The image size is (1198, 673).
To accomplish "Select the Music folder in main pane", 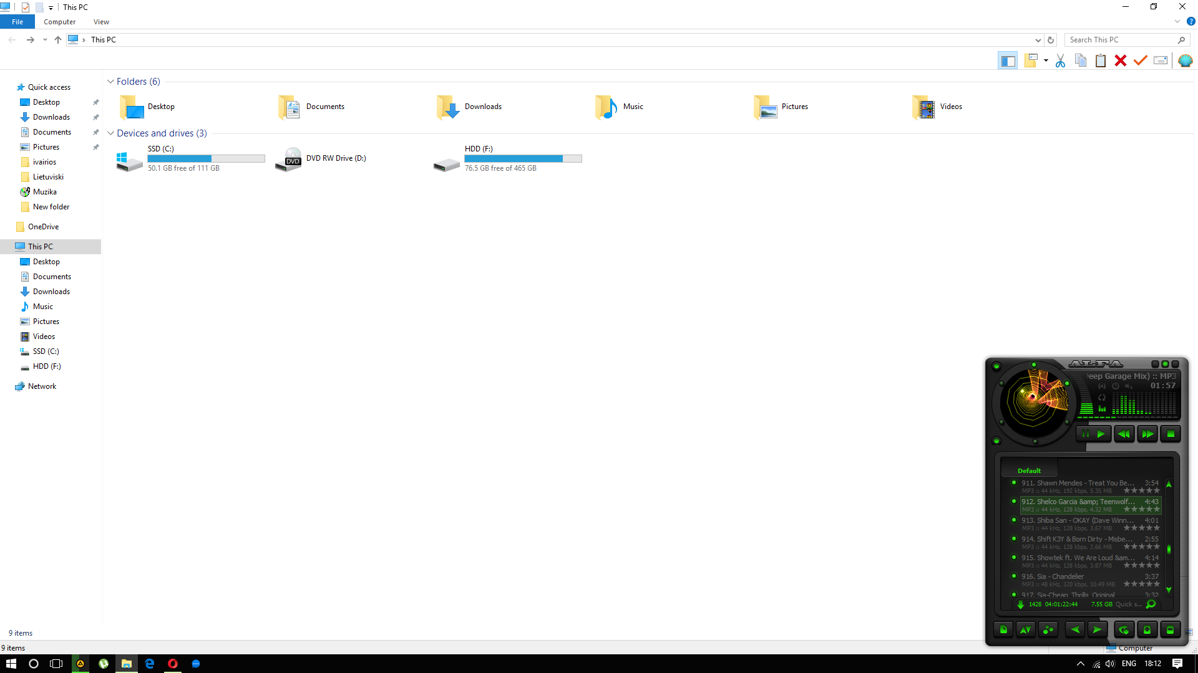I will (x=620, y=107).
